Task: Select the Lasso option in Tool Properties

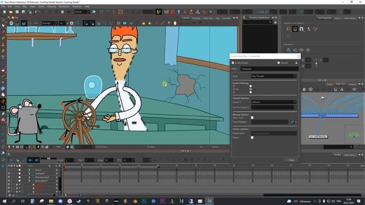Action: tap(289, 29)
